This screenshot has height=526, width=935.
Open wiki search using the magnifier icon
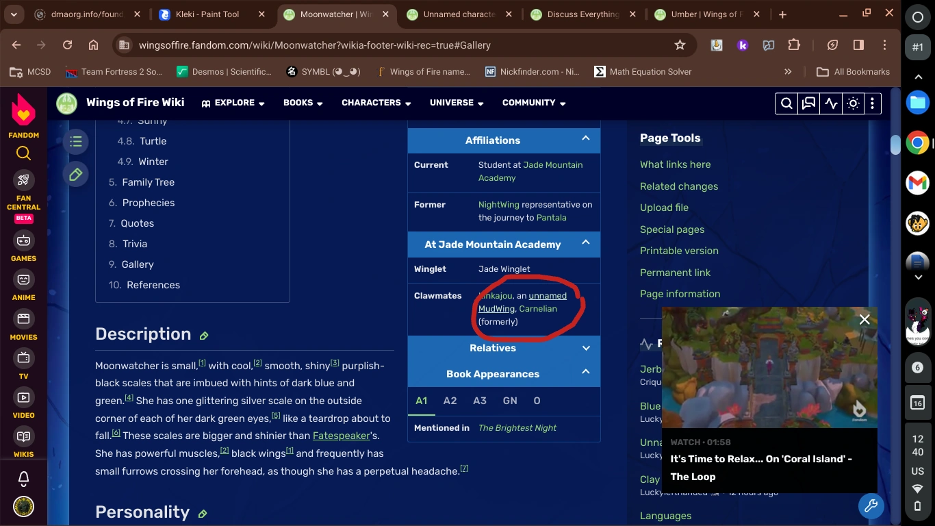point(786,103)
